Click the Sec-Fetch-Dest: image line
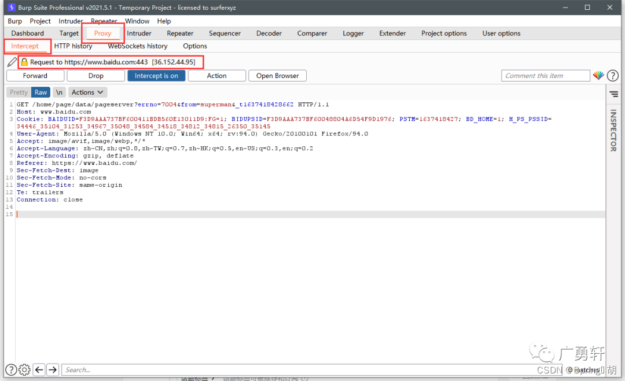Screen dimensions: 625x381 [57, 171]
